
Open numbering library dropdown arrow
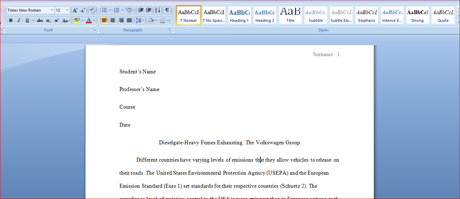(122, 10)
